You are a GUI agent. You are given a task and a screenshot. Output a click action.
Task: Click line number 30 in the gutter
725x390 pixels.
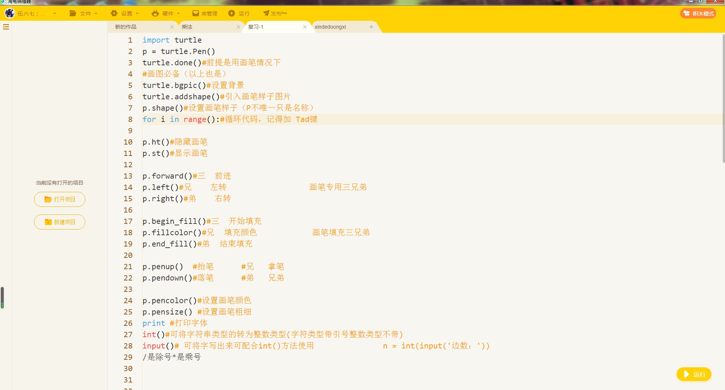click(x=128, y=368)
